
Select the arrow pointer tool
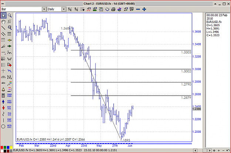pyautogui.click(x=3, y=15)
